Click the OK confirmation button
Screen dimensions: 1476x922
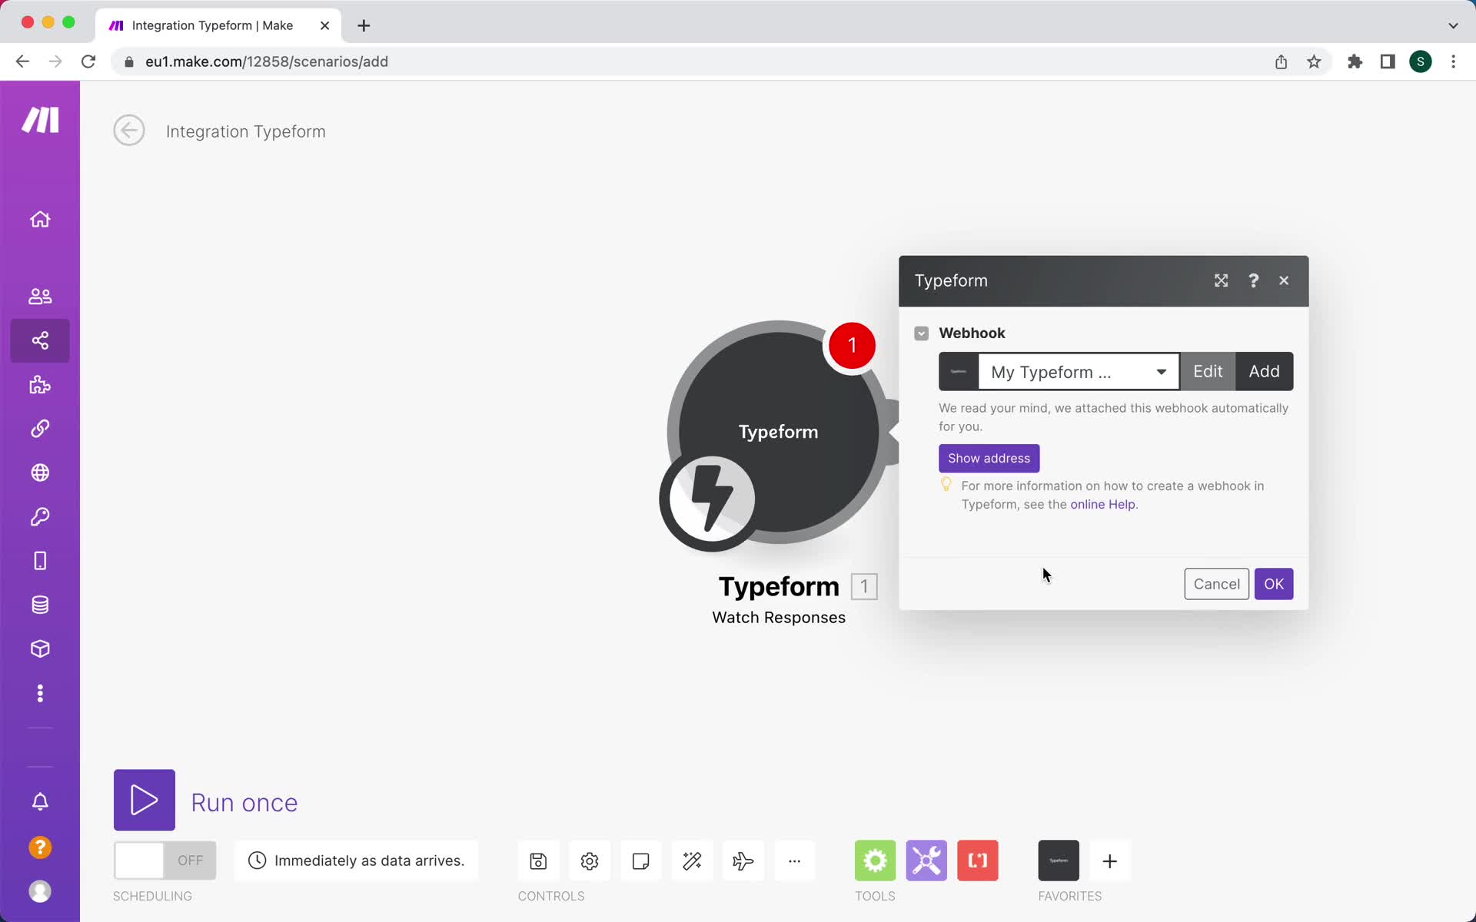1274,583
